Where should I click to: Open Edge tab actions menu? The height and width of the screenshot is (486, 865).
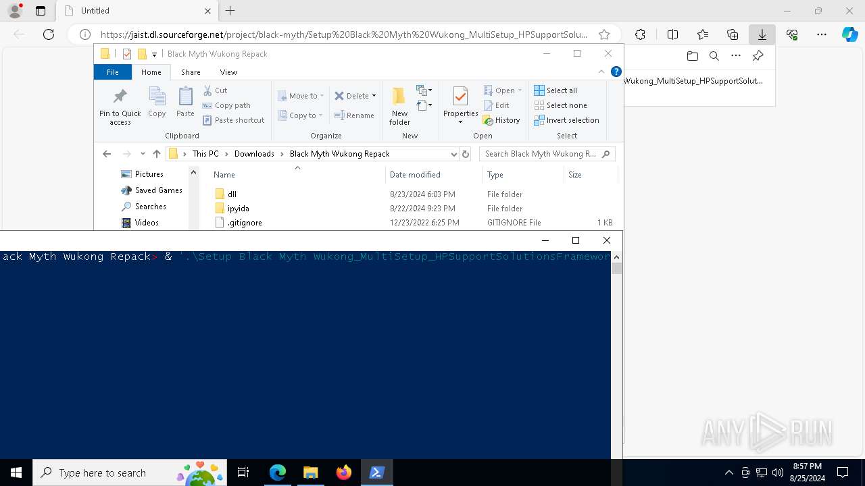[x=41, y=11]
